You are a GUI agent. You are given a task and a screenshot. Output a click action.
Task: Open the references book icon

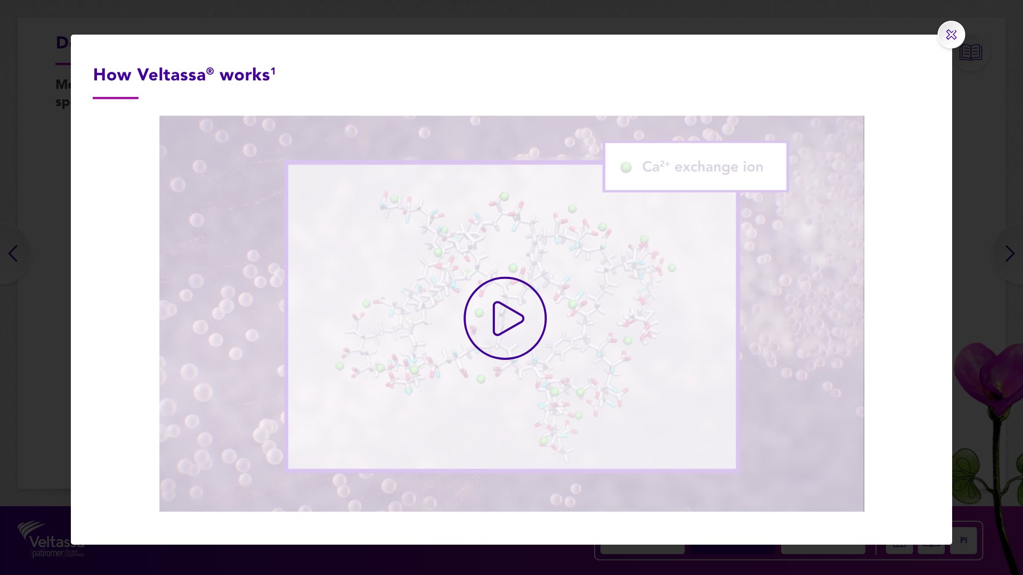[x=971, y=52]
